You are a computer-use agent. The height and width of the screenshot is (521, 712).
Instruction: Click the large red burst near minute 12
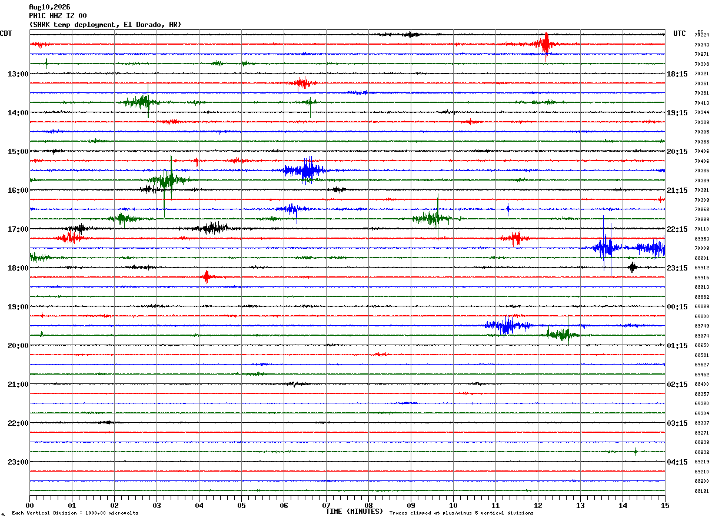[545, 44]
